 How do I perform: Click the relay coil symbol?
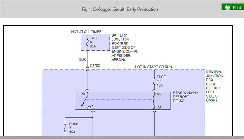click(154, 101)
